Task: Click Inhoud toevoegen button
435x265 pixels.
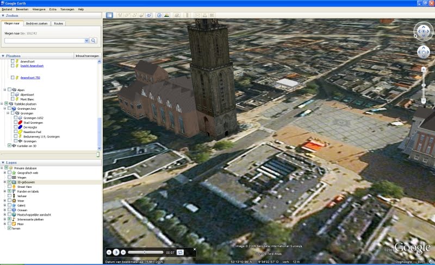Action: click(87, 56)
